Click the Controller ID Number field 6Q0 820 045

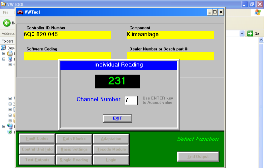[x=67, y=35]
